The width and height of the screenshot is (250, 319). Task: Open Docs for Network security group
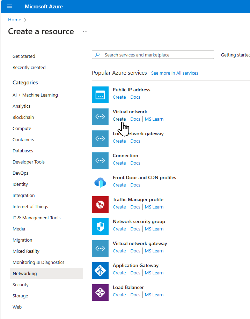[135, 229]
